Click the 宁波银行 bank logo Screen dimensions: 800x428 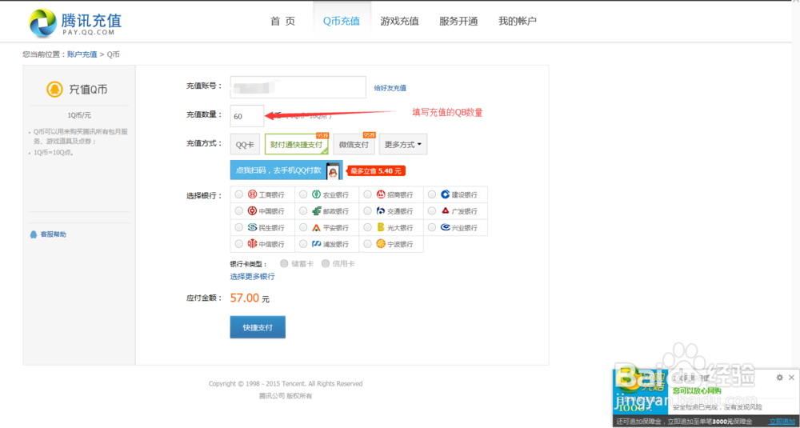click(x=381, y=244)
